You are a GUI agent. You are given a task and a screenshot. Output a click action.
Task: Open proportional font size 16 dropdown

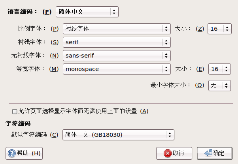tap(219, 29)
